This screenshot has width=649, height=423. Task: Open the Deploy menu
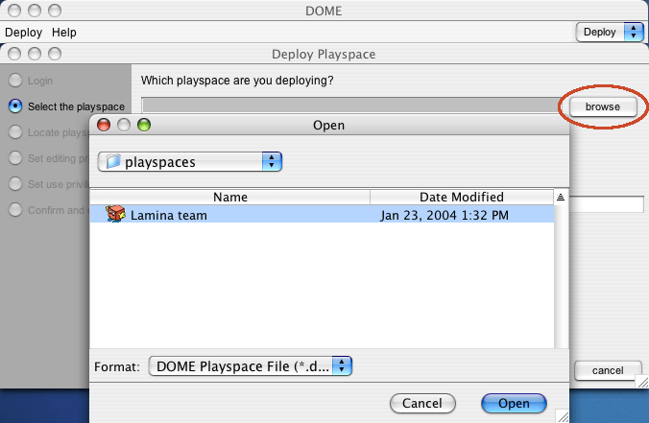pyautogui.click(x=24, y=33)
